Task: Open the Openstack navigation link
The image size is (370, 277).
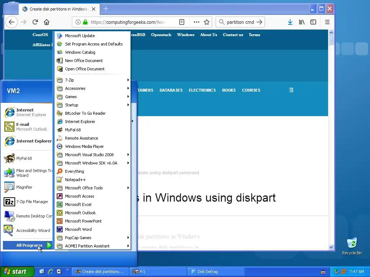Action: pyautogui.click(x=161, y=35)
